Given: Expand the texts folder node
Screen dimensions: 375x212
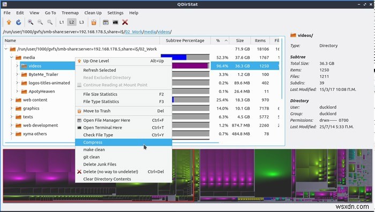Looking at the screenshot, I should click(11, 117).
